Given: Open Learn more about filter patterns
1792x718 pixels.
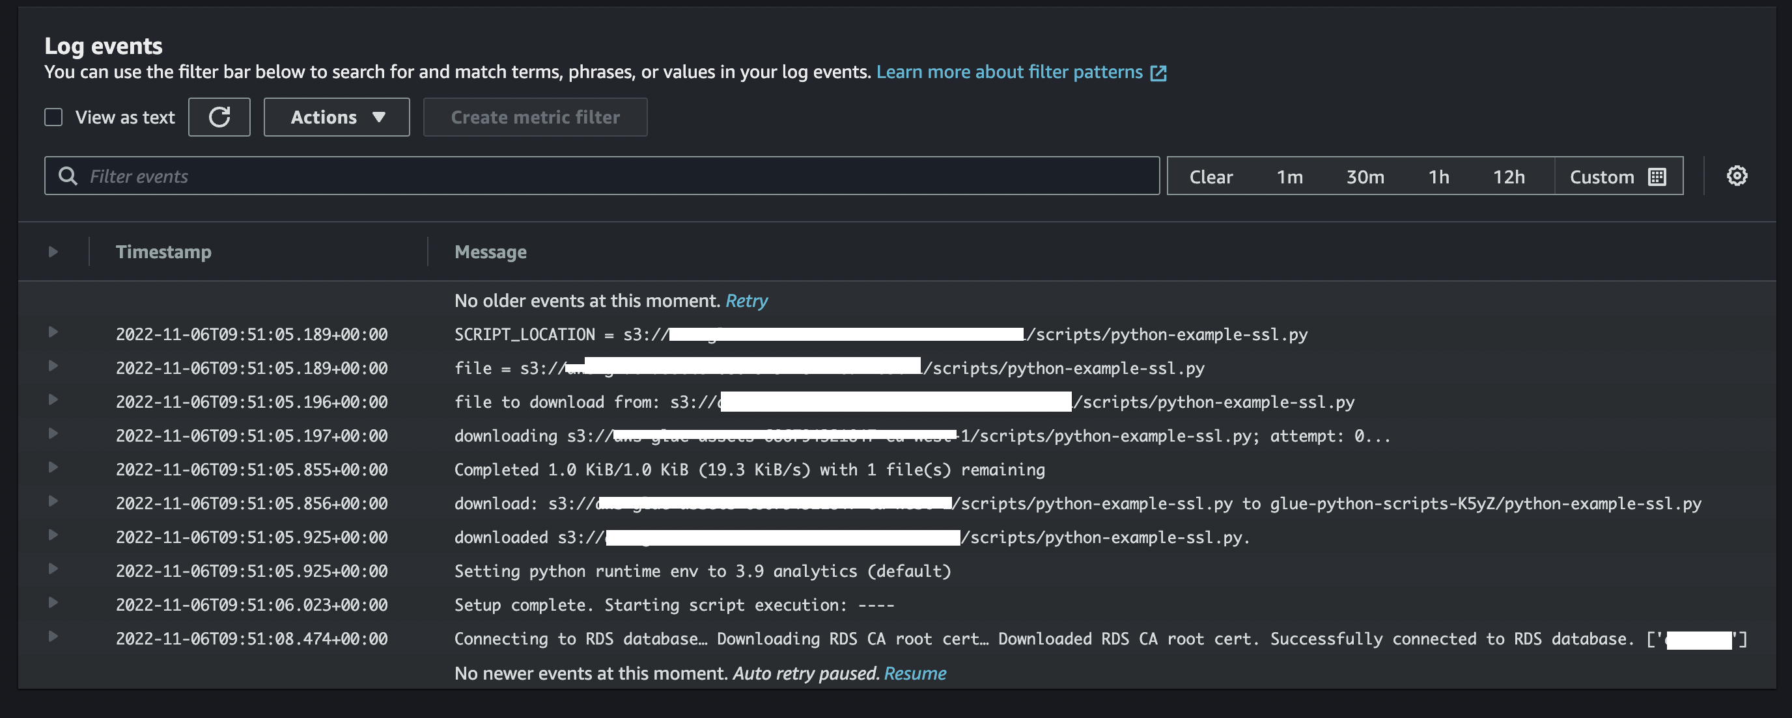Looking at the screenshot, I should coord(1009,72).
